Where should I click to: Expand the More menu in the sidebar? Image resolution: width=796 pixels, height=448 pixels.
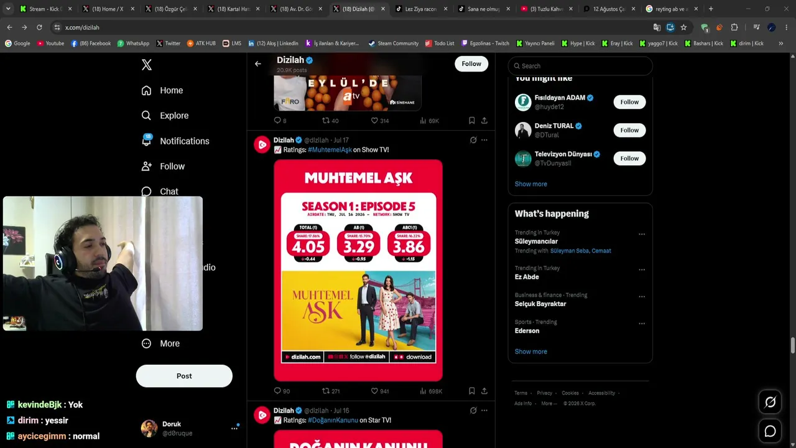point(160,343)
